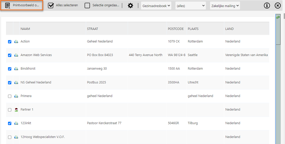Click the STRAAT column header

[92, 29]
